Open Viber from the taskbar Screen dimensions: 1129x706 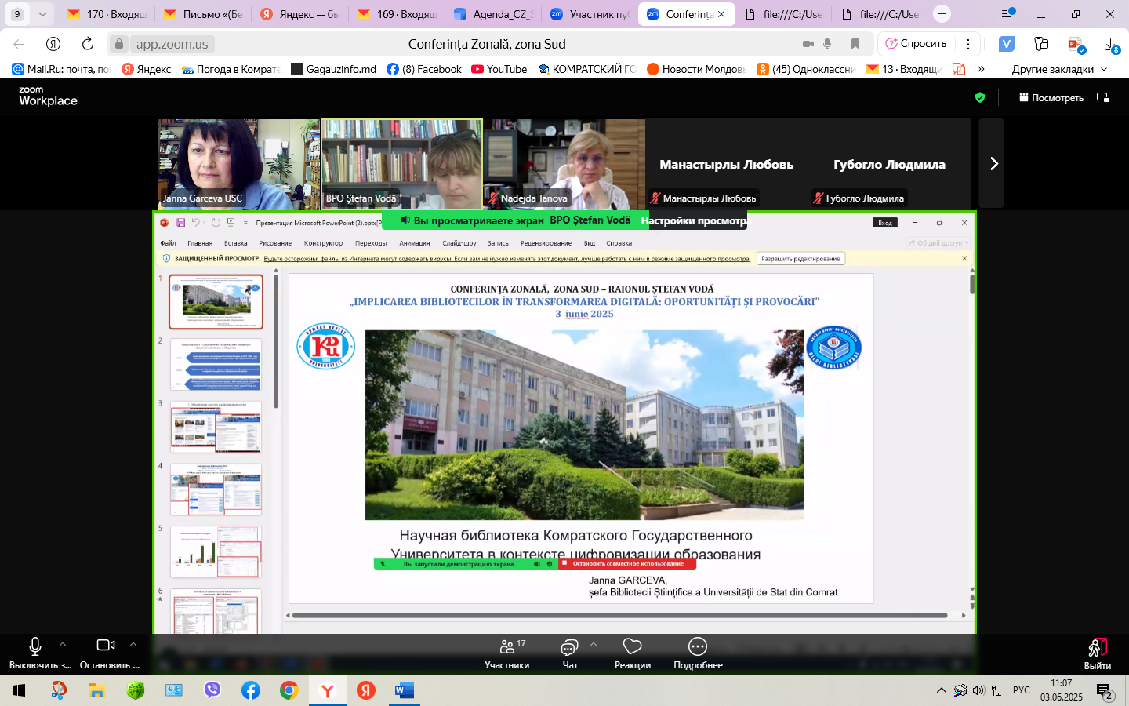212,690
